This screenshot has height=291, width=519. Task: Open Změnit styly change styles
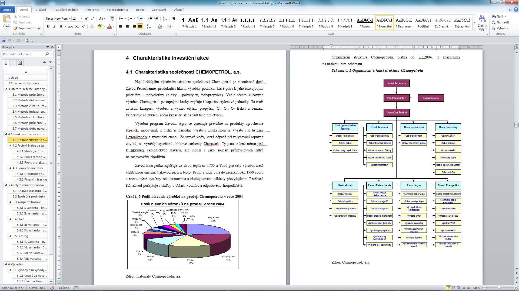pyautogui.click(x=483, y=23)
